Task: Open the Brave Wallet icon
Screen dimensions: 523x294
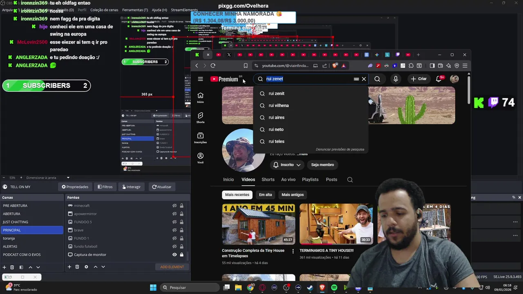Action: 440,66
